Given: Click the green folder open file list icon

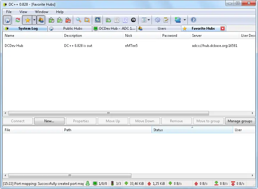Looking at the screenshot, I should [x=108, y=20].
